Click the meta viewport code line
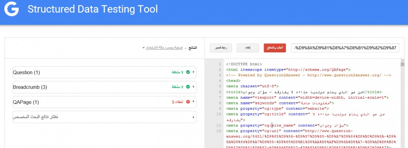This screenshot has width=408, height=148. click(x=307, y=97)
